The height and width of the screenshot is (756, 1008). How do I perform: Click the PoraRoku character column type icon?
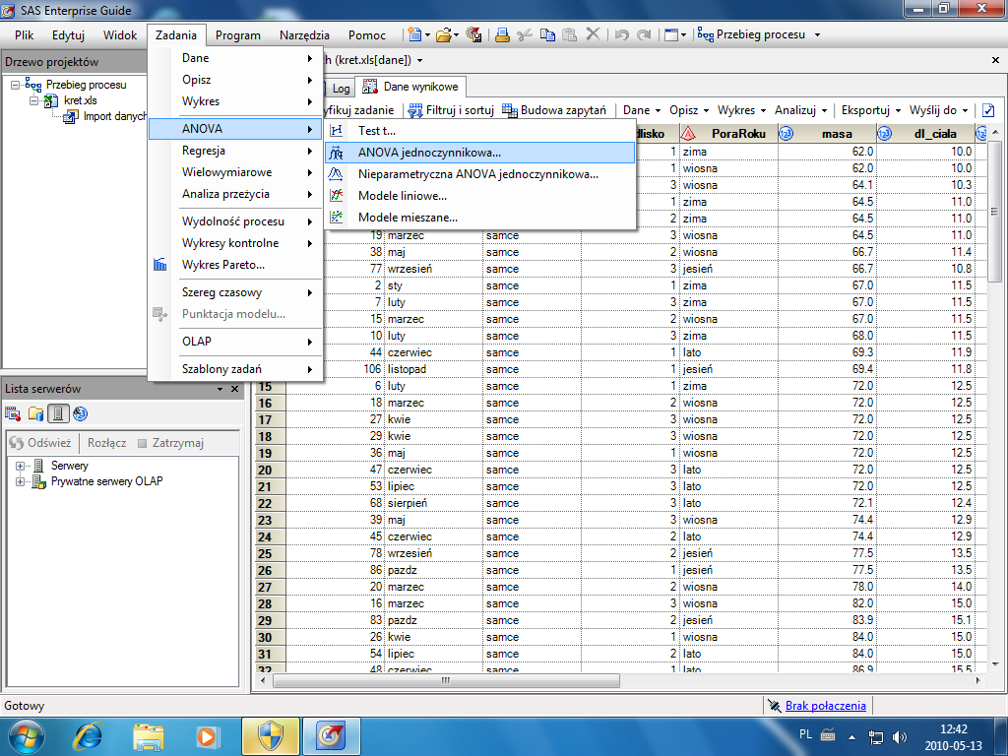point(688,134)
